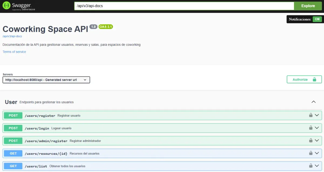Click 'Registrar usuario' summary text
Image resolution: width=324 pixels, height=172 pixels.
(69, 116)
